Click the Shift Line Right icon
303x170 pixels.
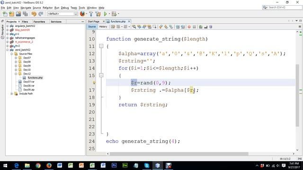183,27
